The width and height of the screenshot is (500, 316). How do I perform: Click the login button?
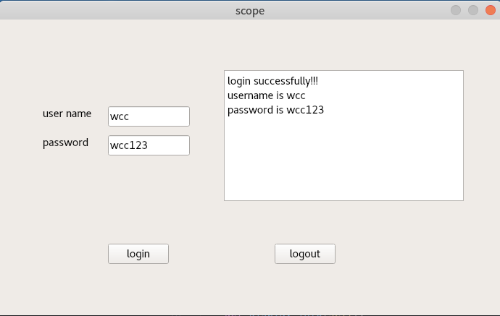(138, 254)
